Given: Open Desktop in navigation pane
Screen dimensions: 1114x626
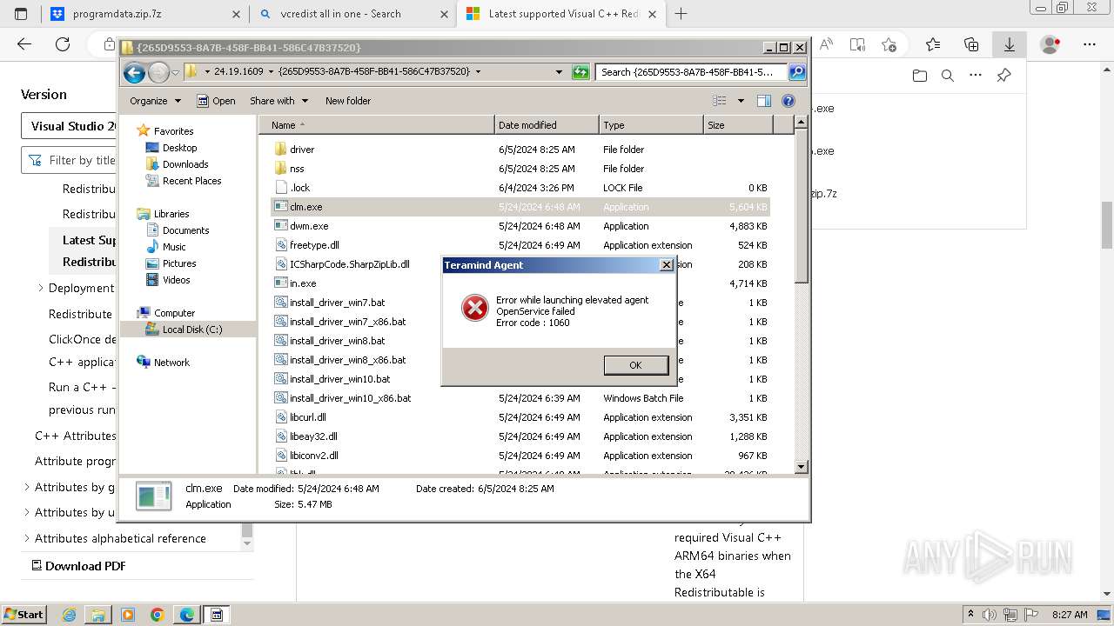Looking at the screenshot, I should 179,148.
